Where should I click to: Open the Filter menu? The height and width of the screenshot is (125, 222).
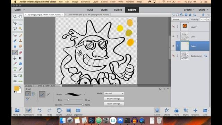click(113, 2)
